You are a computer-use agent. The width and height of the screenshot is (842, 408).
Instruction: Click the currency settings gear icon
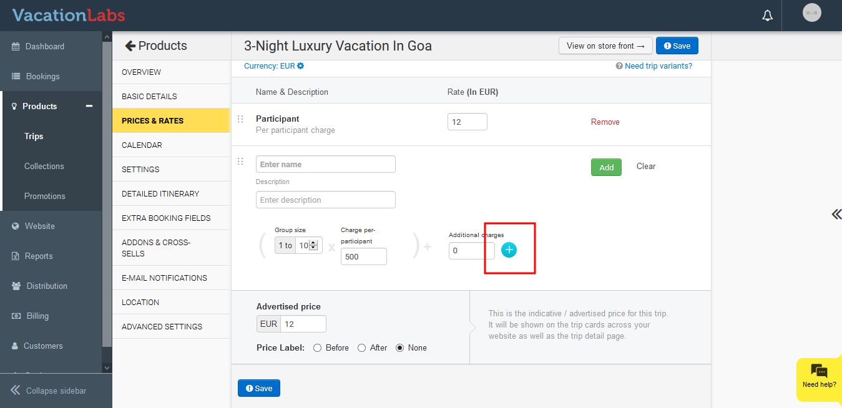[301, 66]
